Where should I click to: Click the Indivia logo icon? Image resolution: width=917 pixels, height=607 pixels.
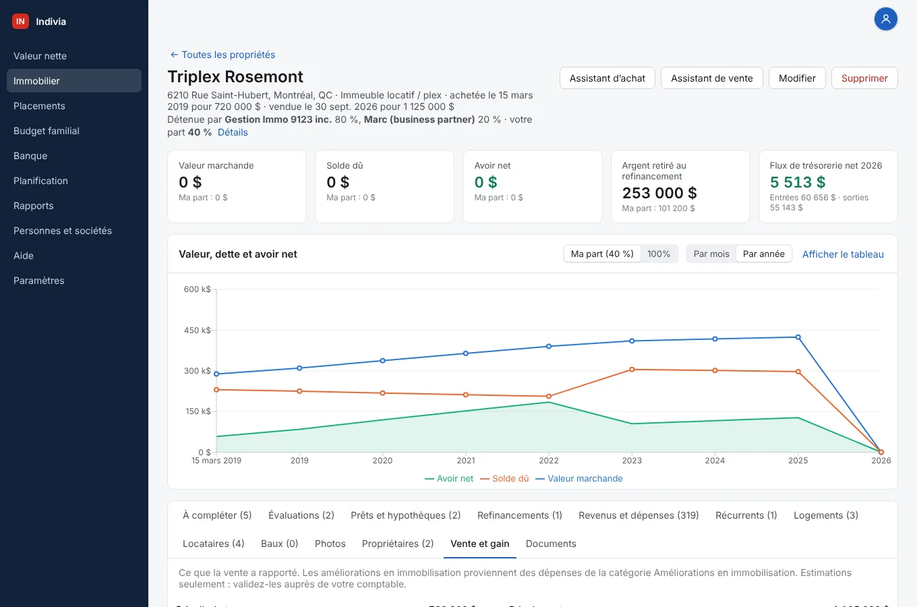(x=20, y=22)
